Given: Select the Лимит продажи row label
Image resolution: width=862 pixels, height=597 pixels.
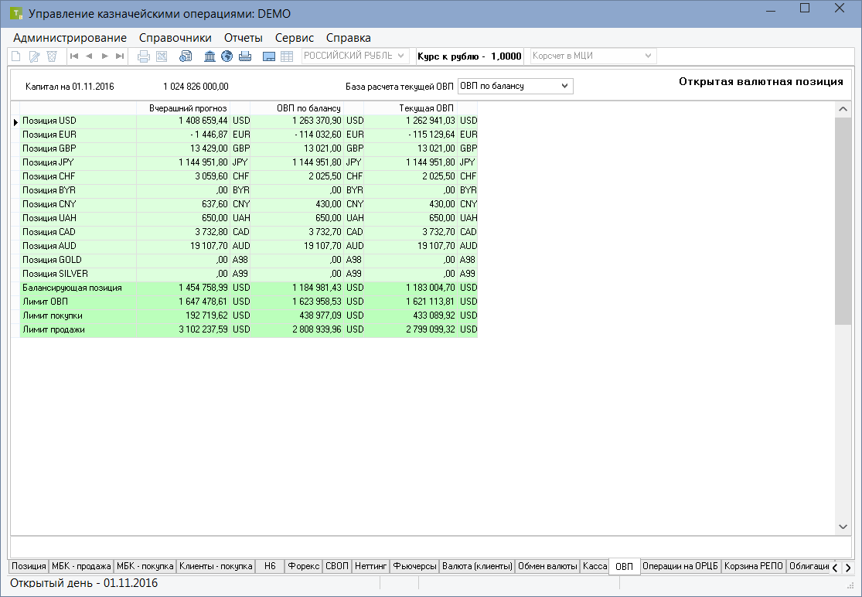Looking at the screenshot, I should click(x=53, y=330).
